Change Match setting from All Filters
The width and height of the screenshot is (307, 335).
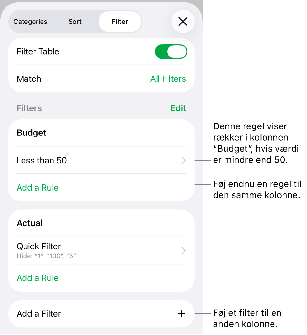(x=168, y=79)
